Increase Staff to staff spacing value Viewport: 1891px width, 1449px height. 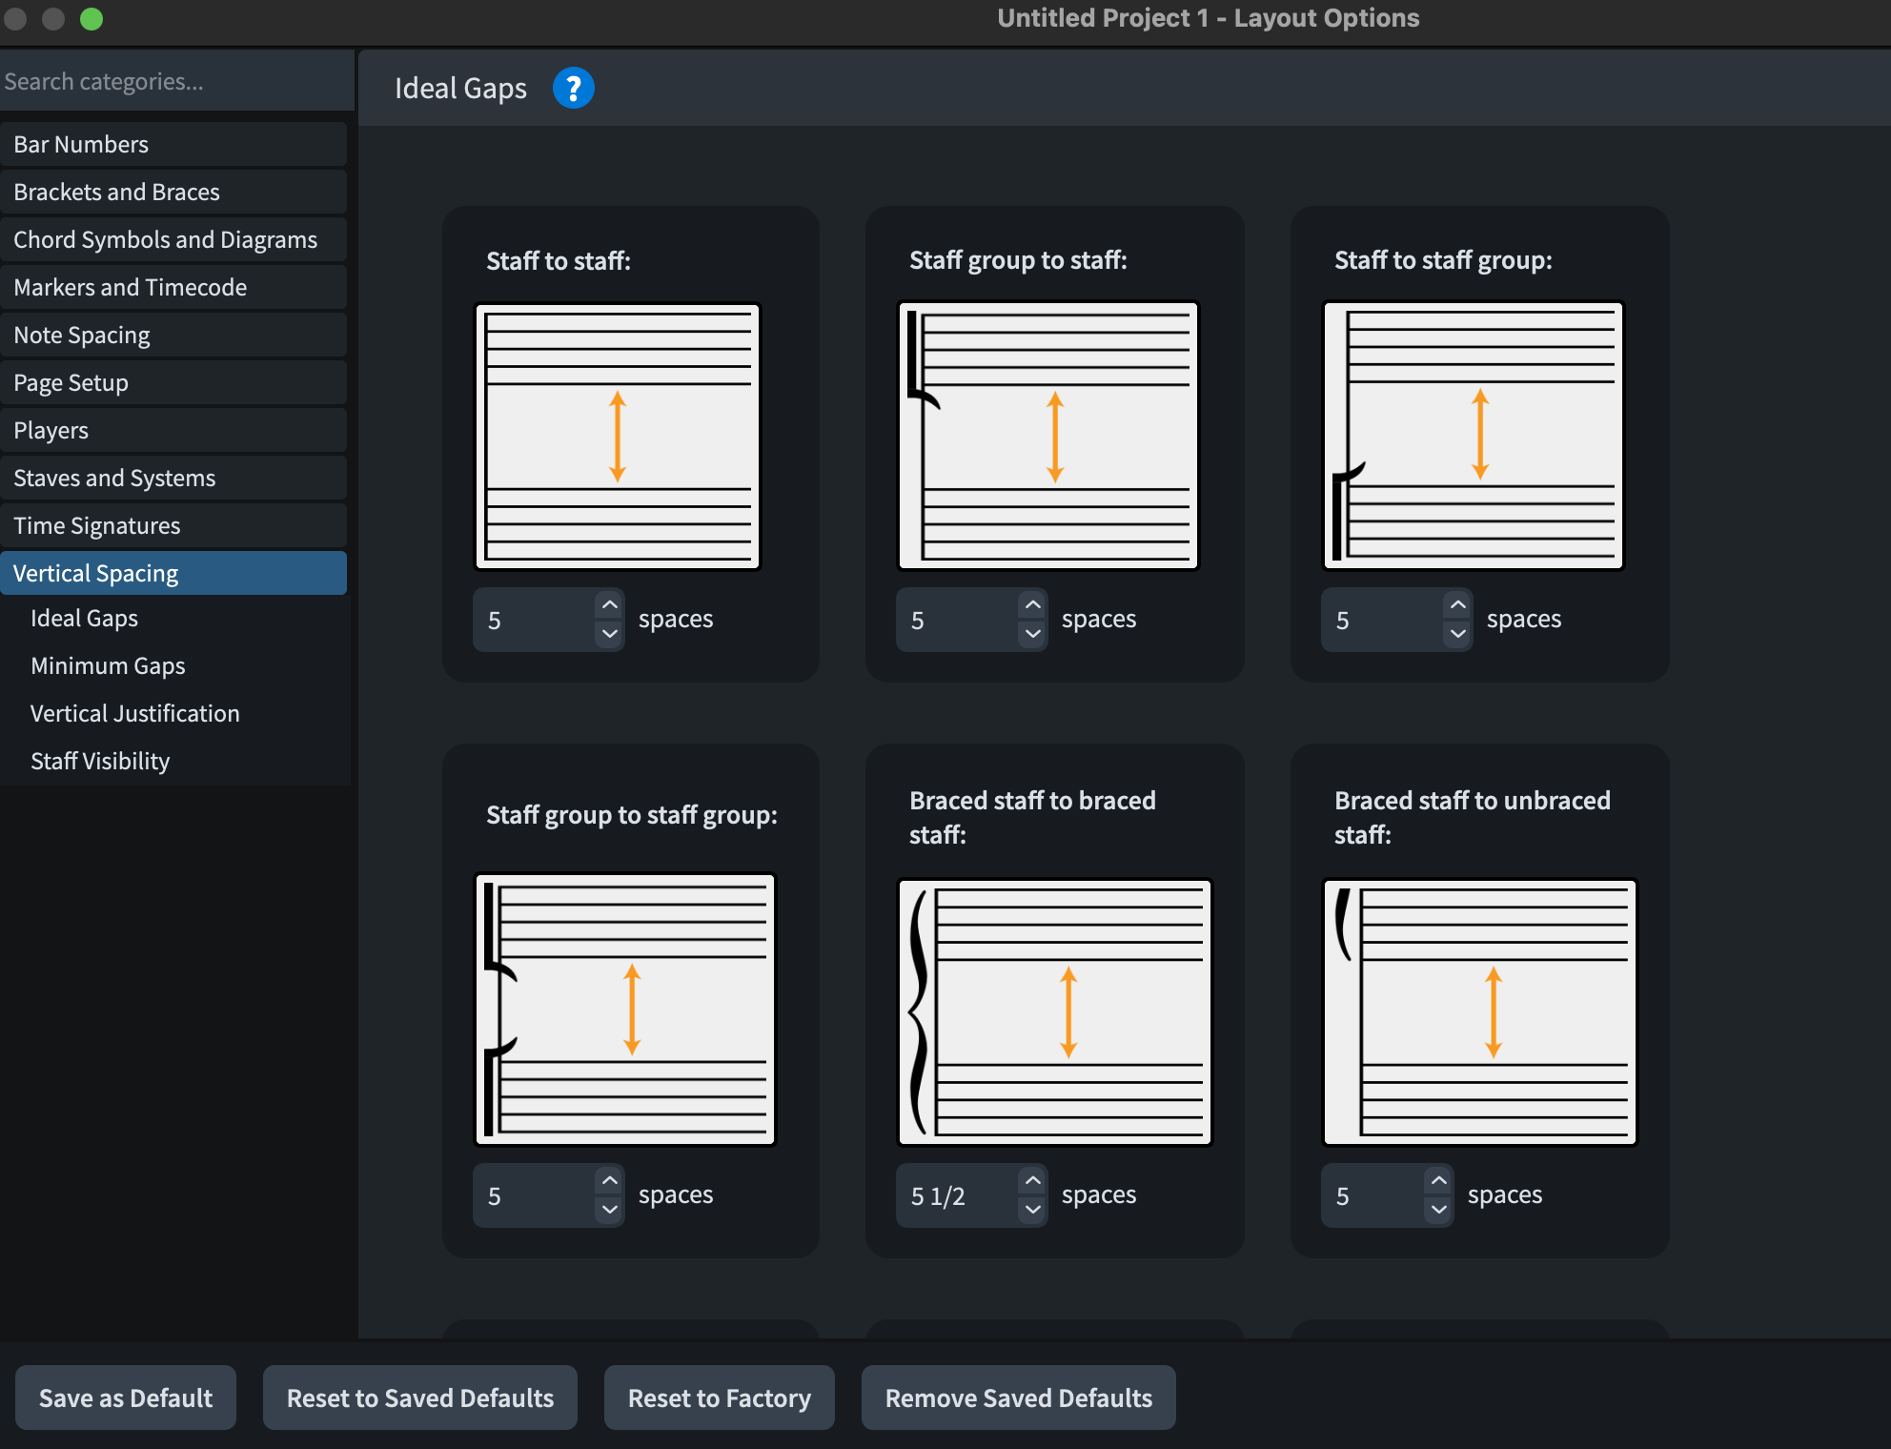coord(610,605)
